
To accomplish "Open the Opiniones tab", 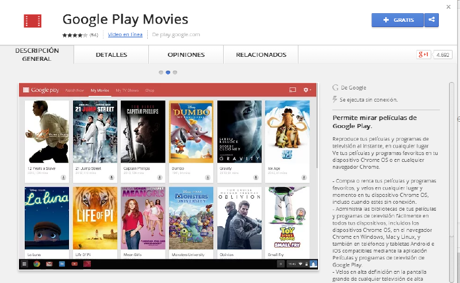I will (186, 55).
